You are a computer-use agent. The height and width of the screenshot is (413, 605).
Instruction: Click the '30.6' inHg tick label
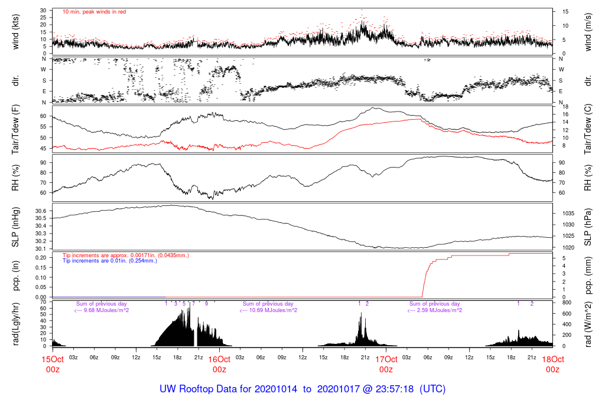[x=41, y=211]
